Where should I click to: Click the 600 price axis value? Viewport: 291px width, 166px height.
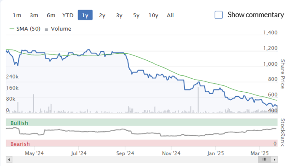pyautogui.click(x=273, y=95)
